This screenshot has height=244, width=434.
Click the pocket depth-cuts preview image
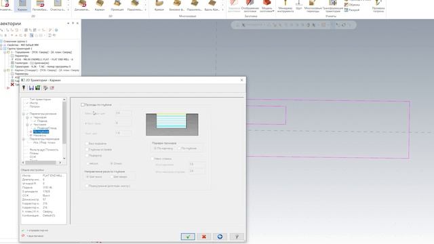point(172,125)
